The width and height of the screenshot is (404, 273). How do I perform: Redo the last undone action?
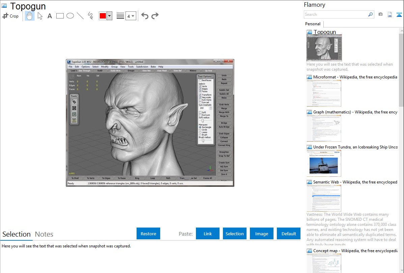tap(155, 16)
